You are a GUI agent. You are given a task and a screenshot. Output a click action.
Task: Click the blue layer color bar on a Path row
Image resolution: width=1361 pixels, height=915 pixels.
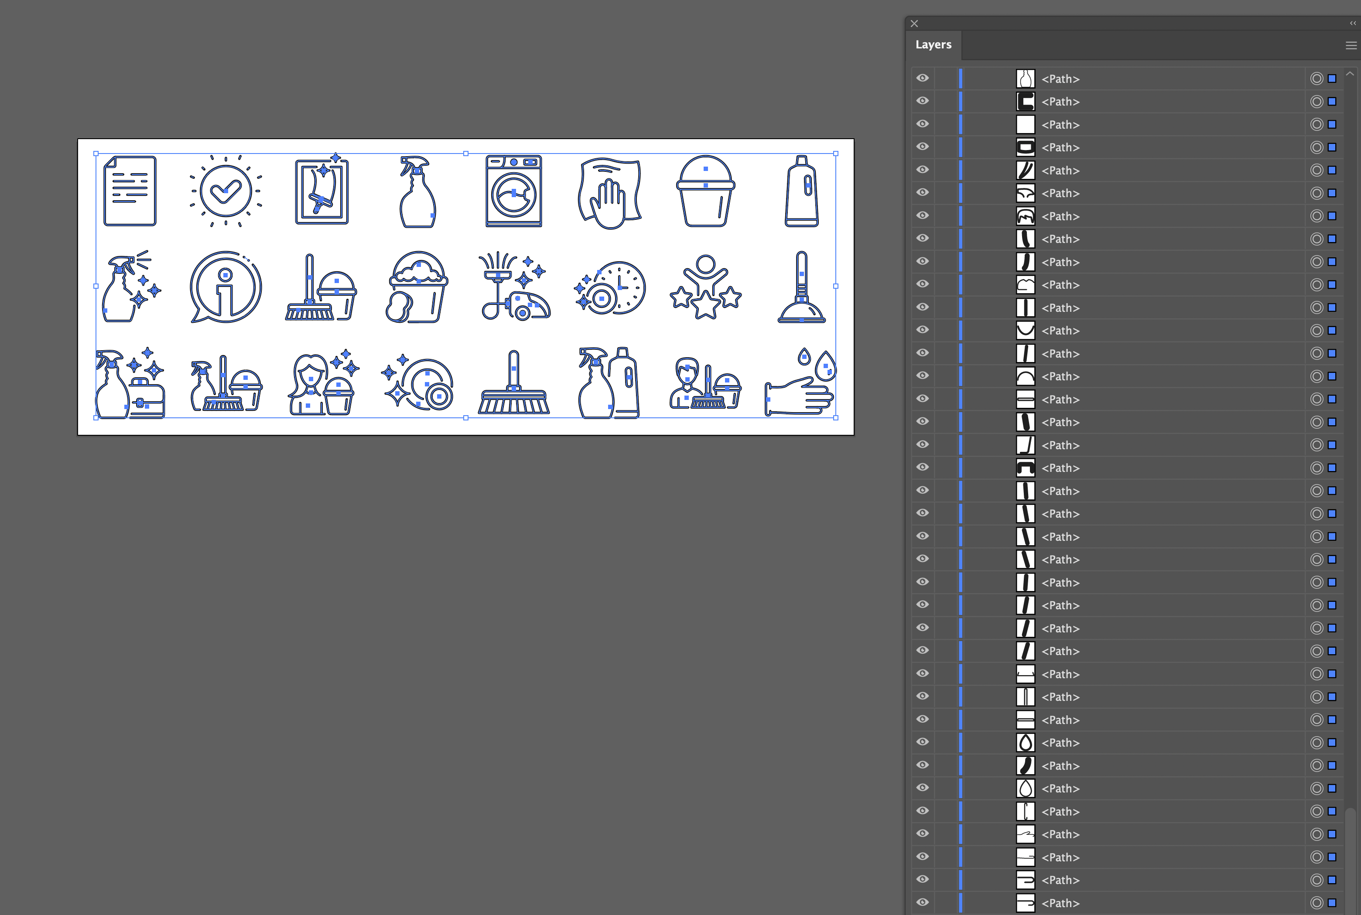[961, 78]
